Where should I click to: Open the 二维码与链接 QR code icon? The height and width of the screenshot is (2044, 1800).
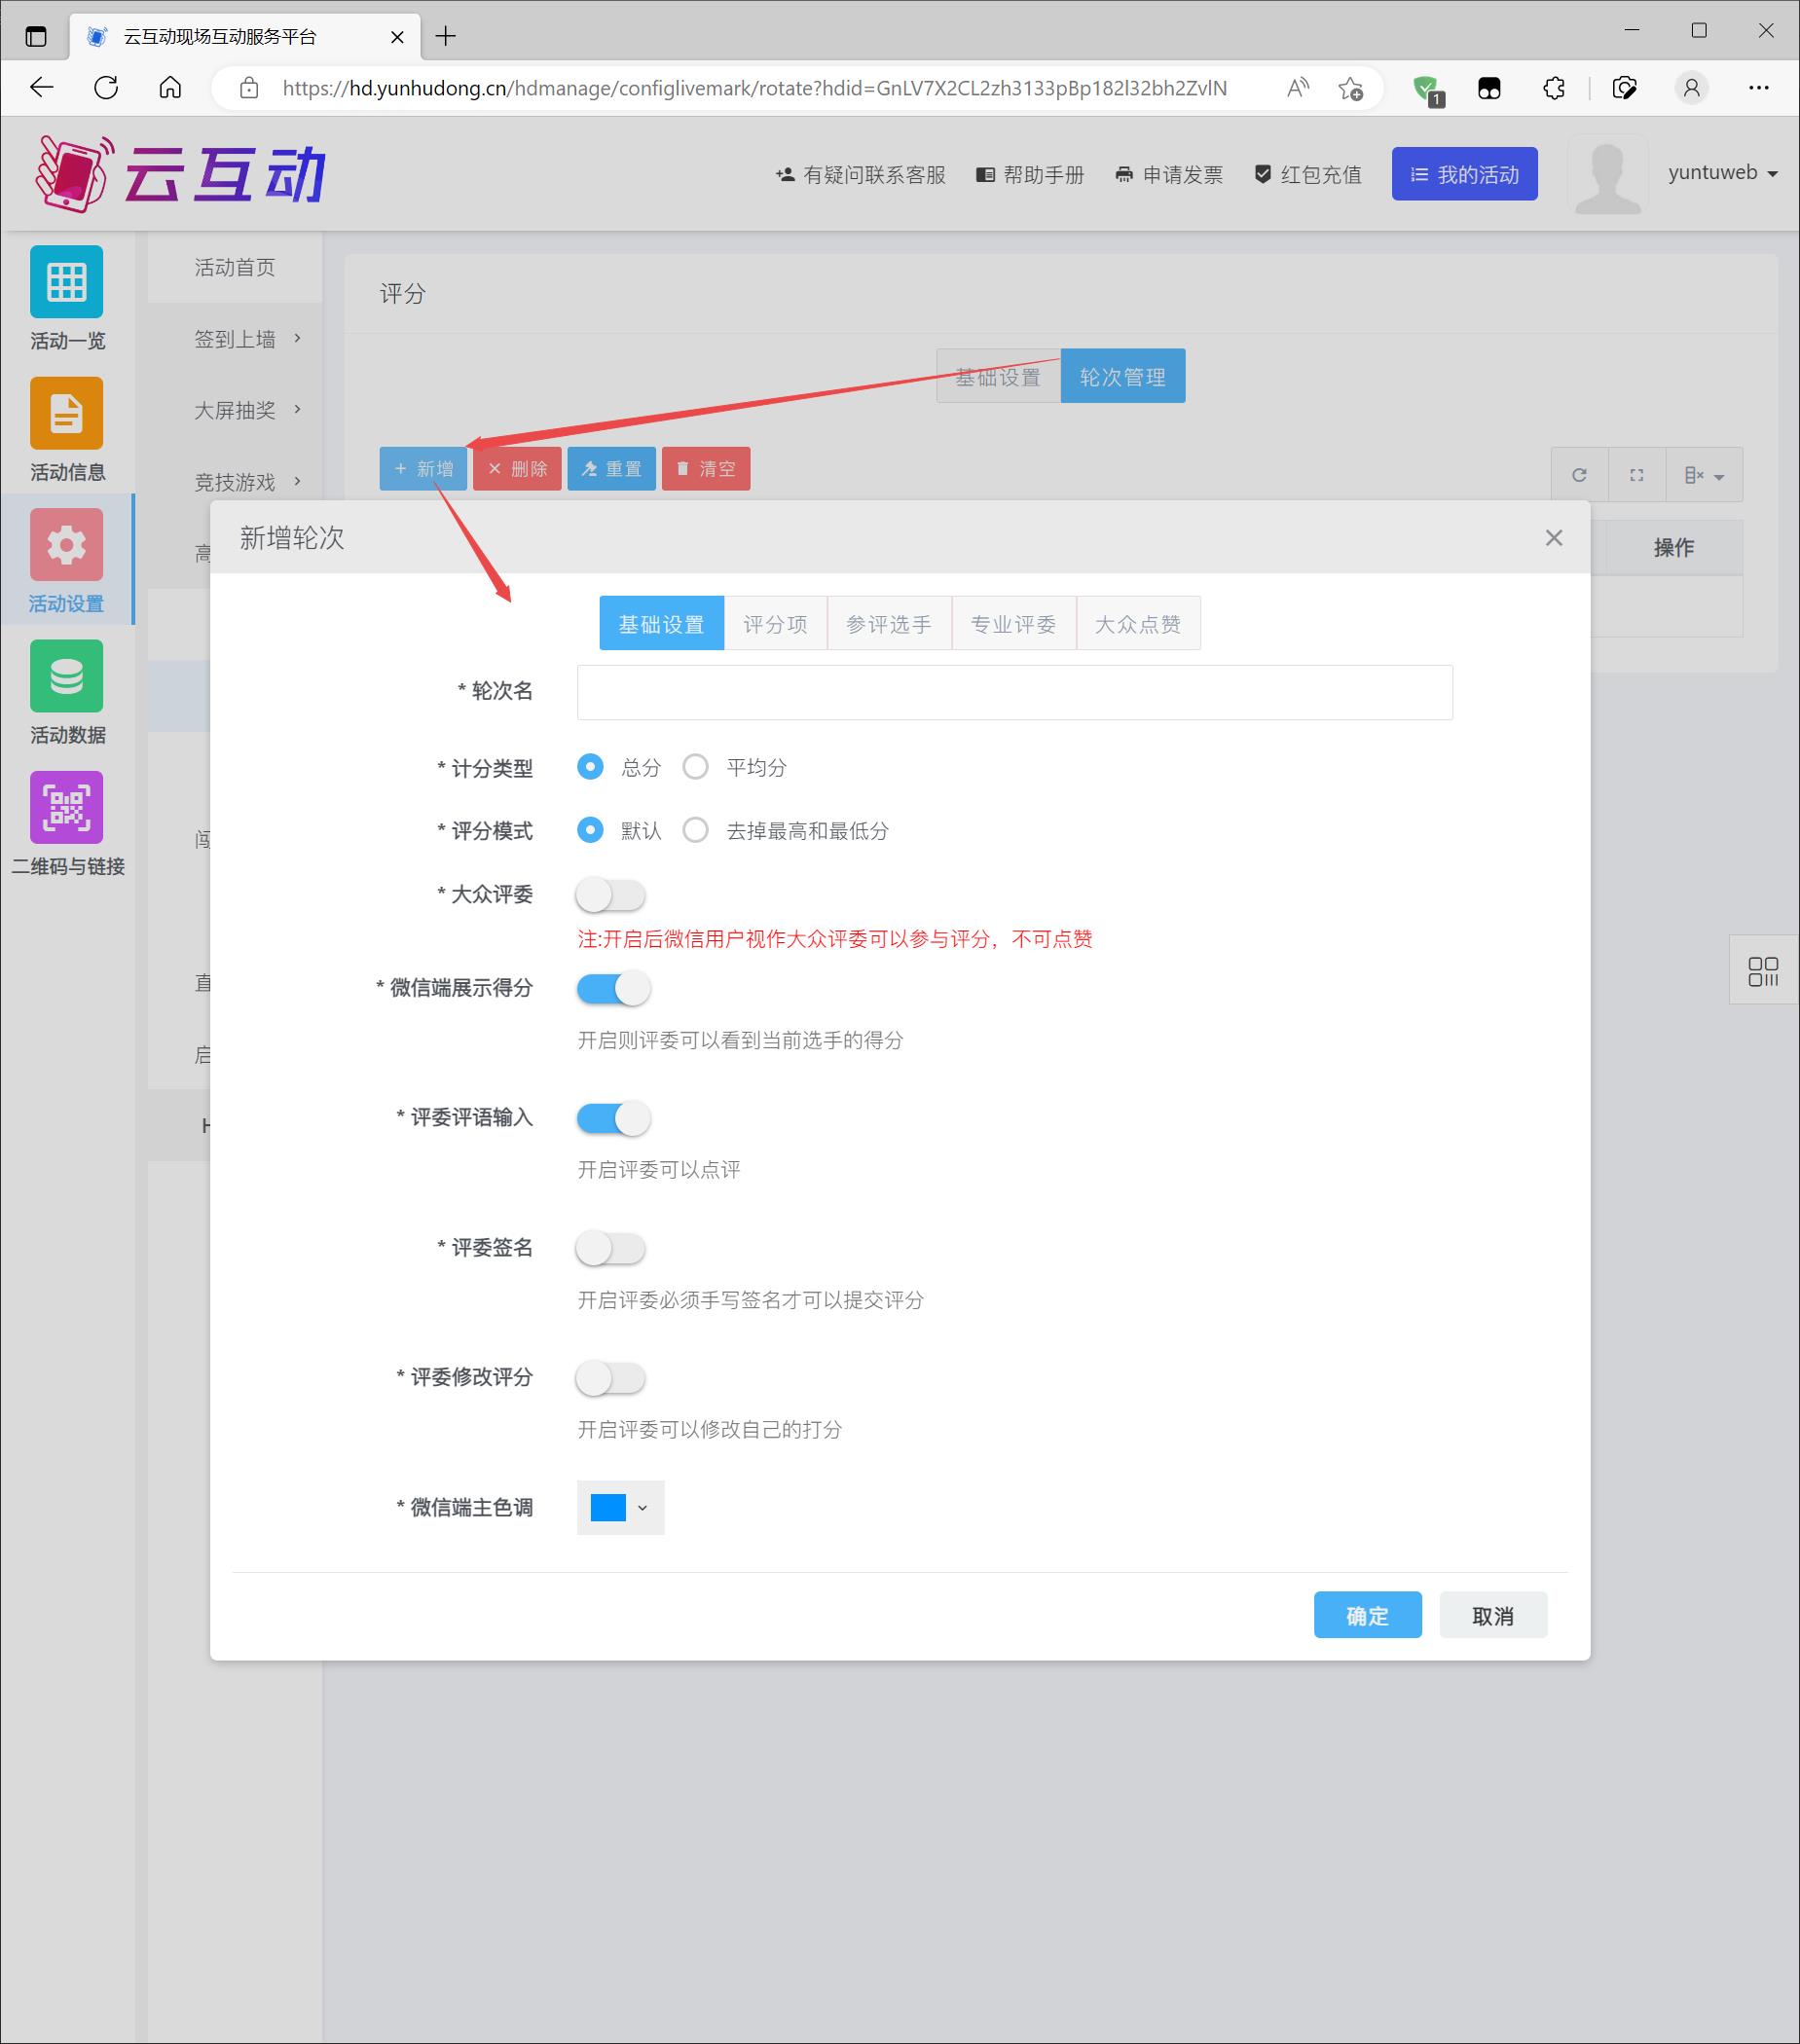(66, 807)
